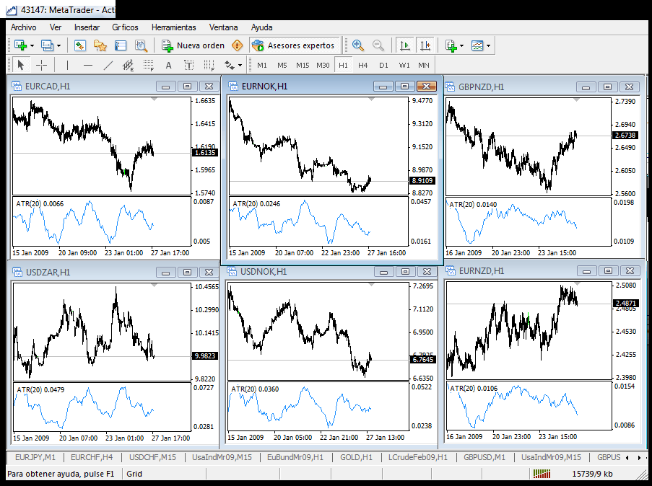Image resolution: width=652 pixels, height=486 pixels.
Task: Expand the templates dropdown arrow
Action: (x=489, y=45)
